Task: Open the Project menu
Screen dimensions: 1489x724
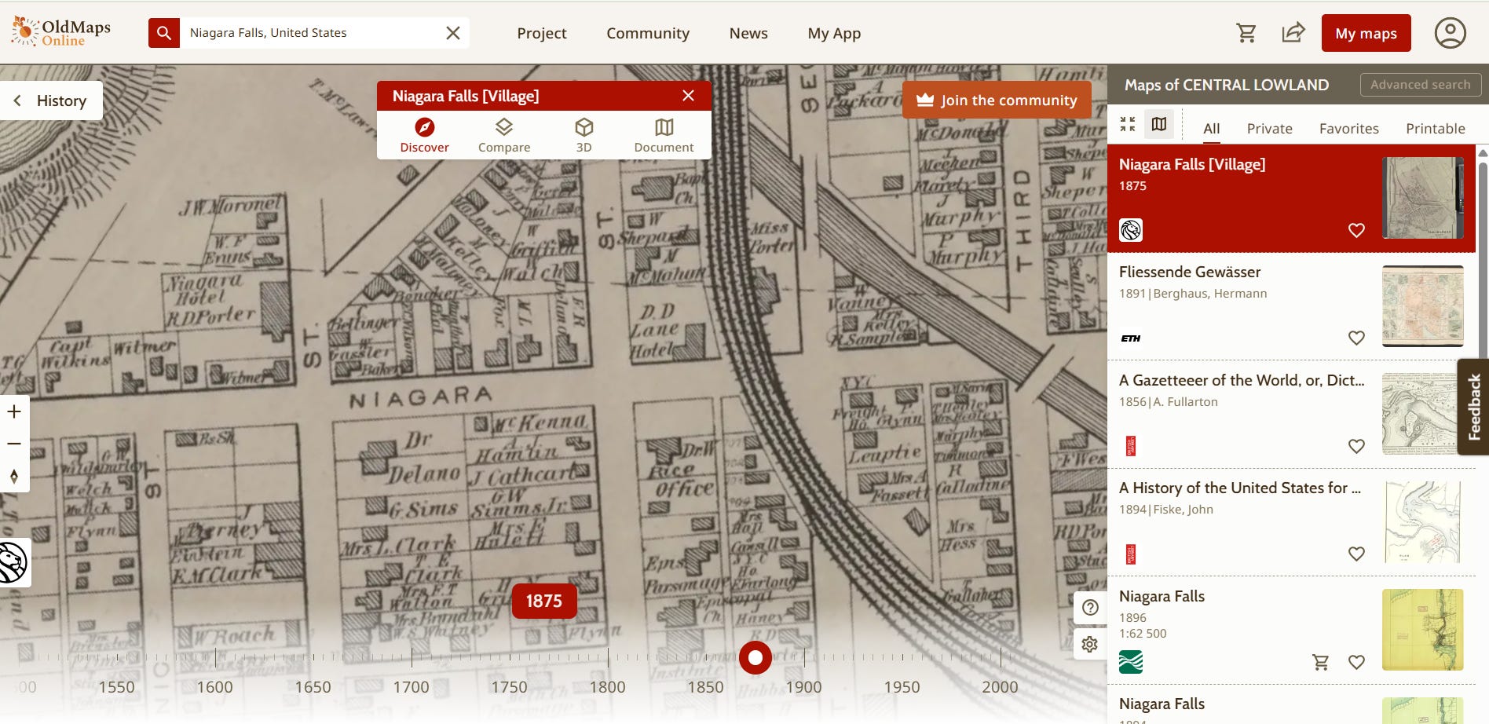Action: tap(542, 33)
